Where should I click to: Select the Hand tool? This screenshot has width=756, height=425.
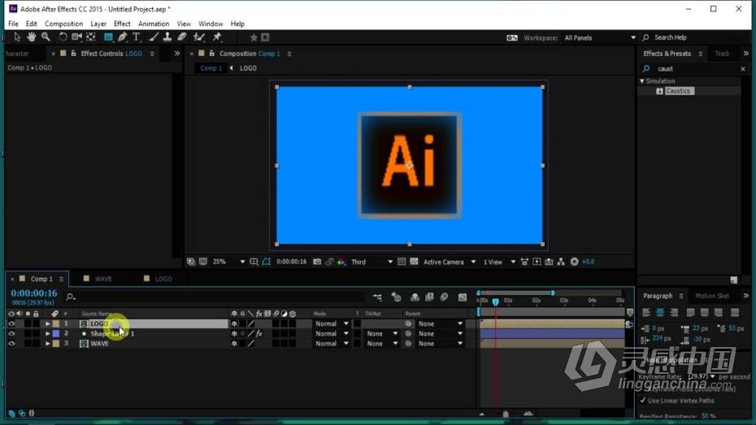pyautogui.click(x=32, y=37)
